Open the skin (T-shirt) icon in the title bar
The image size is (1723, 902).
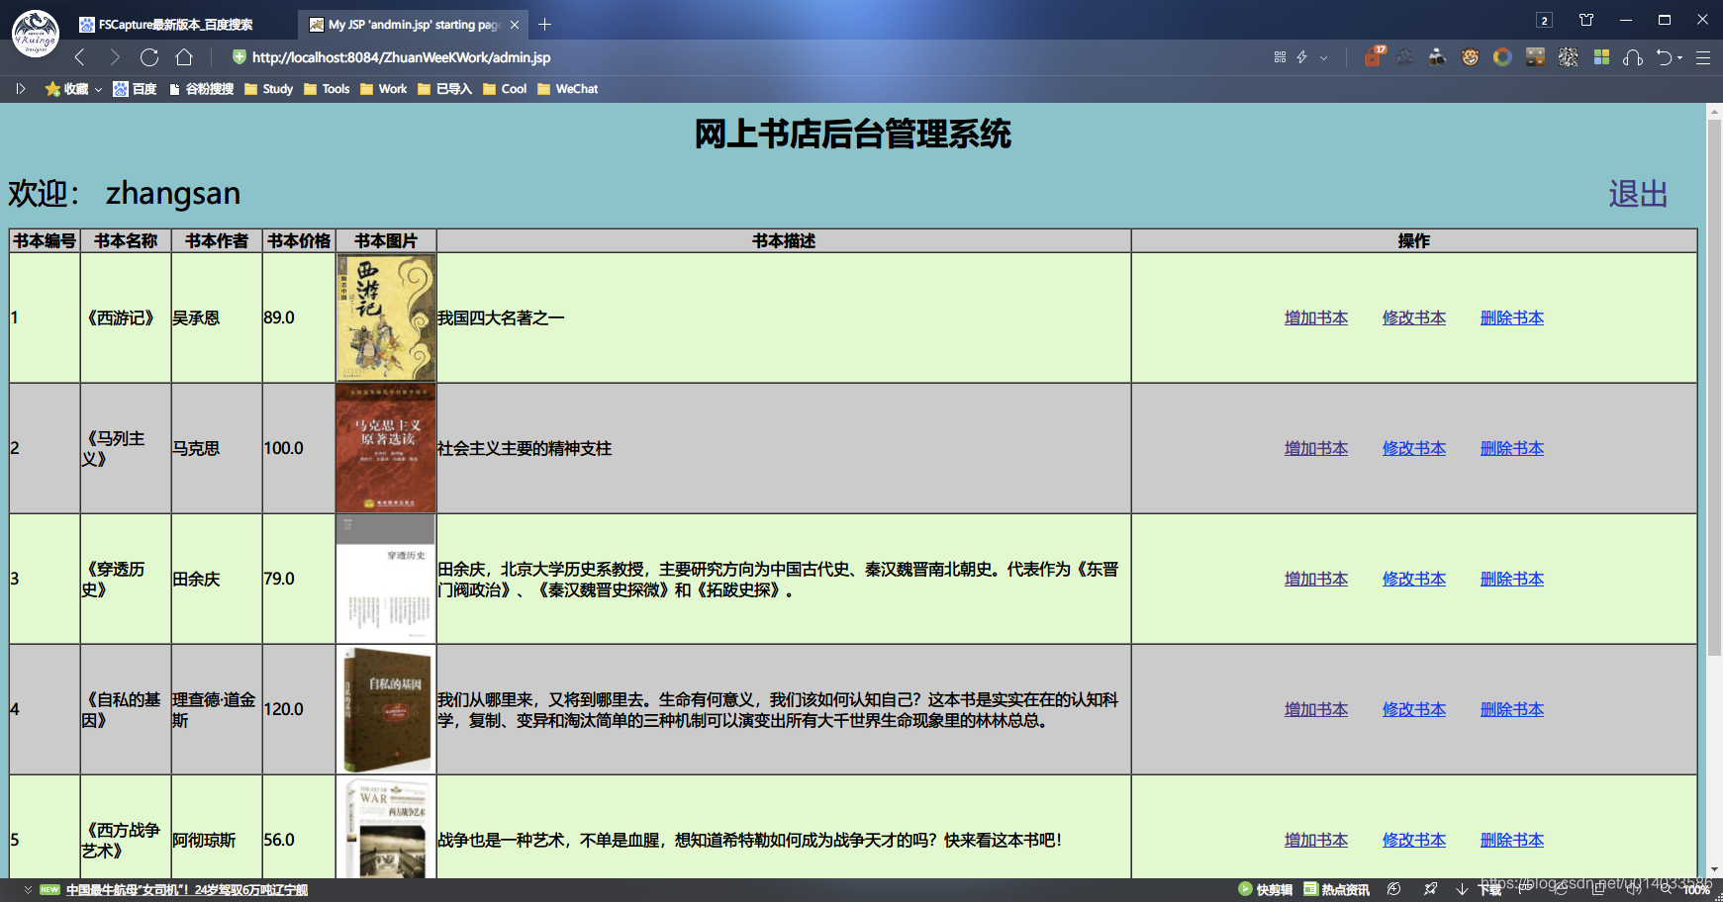[x=1586, y=20]
